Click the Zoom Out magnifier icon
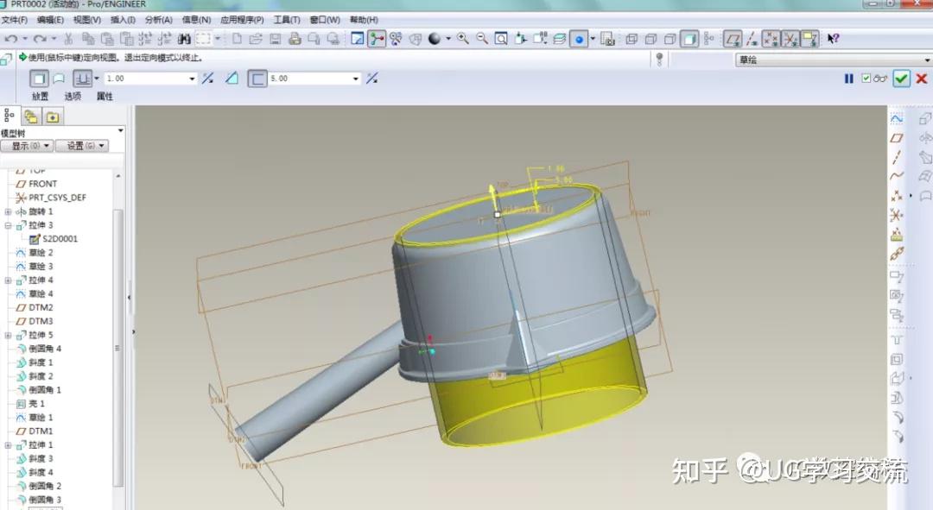This screenshot has width=933, height=510. click(x=482, y=39)
